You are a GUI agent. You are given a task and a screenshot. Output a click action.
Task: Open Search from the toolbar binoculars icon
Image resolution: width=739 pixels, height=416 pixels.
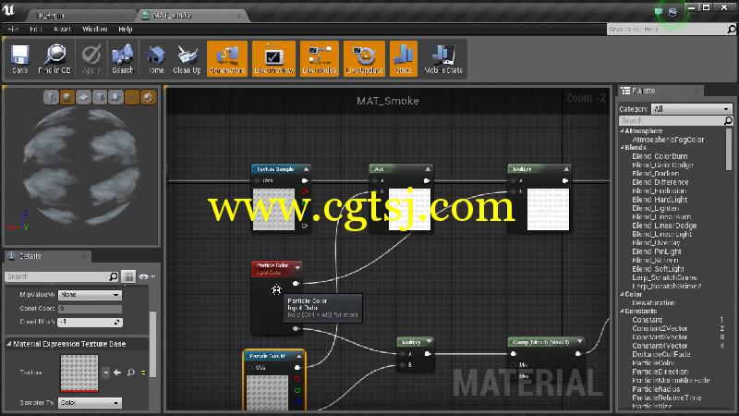tap(123, 59)
